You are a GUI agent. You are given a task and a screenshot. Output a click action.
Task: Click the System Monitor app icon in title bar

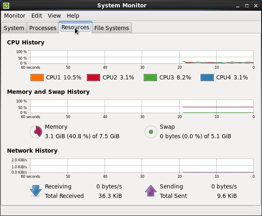[6, 6]
